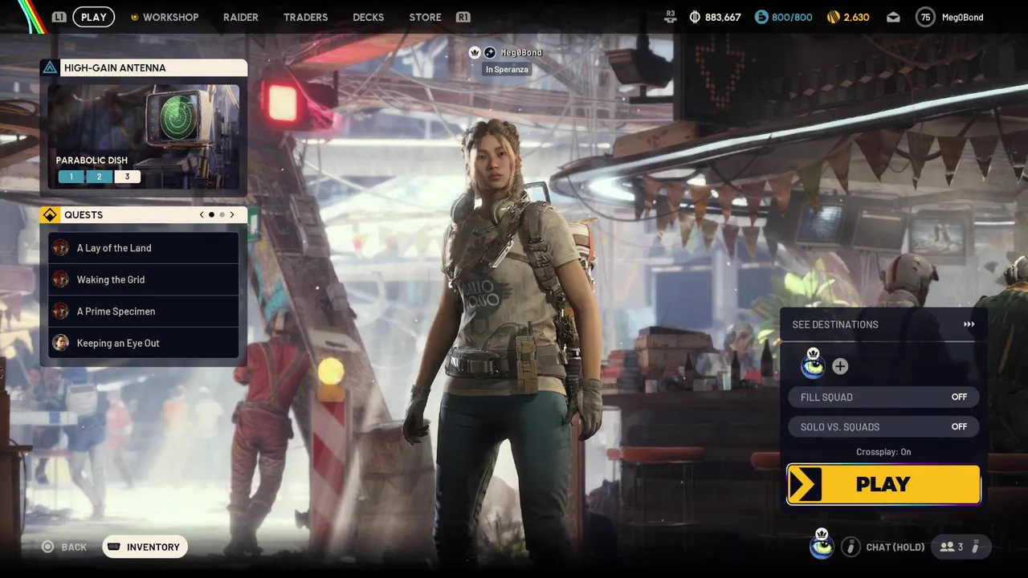
Task: Click Chat (Hold) label
Action: coord(895,547)
